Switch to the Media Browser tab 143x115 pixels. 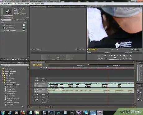pyautogui.click(x=6, y=63)
